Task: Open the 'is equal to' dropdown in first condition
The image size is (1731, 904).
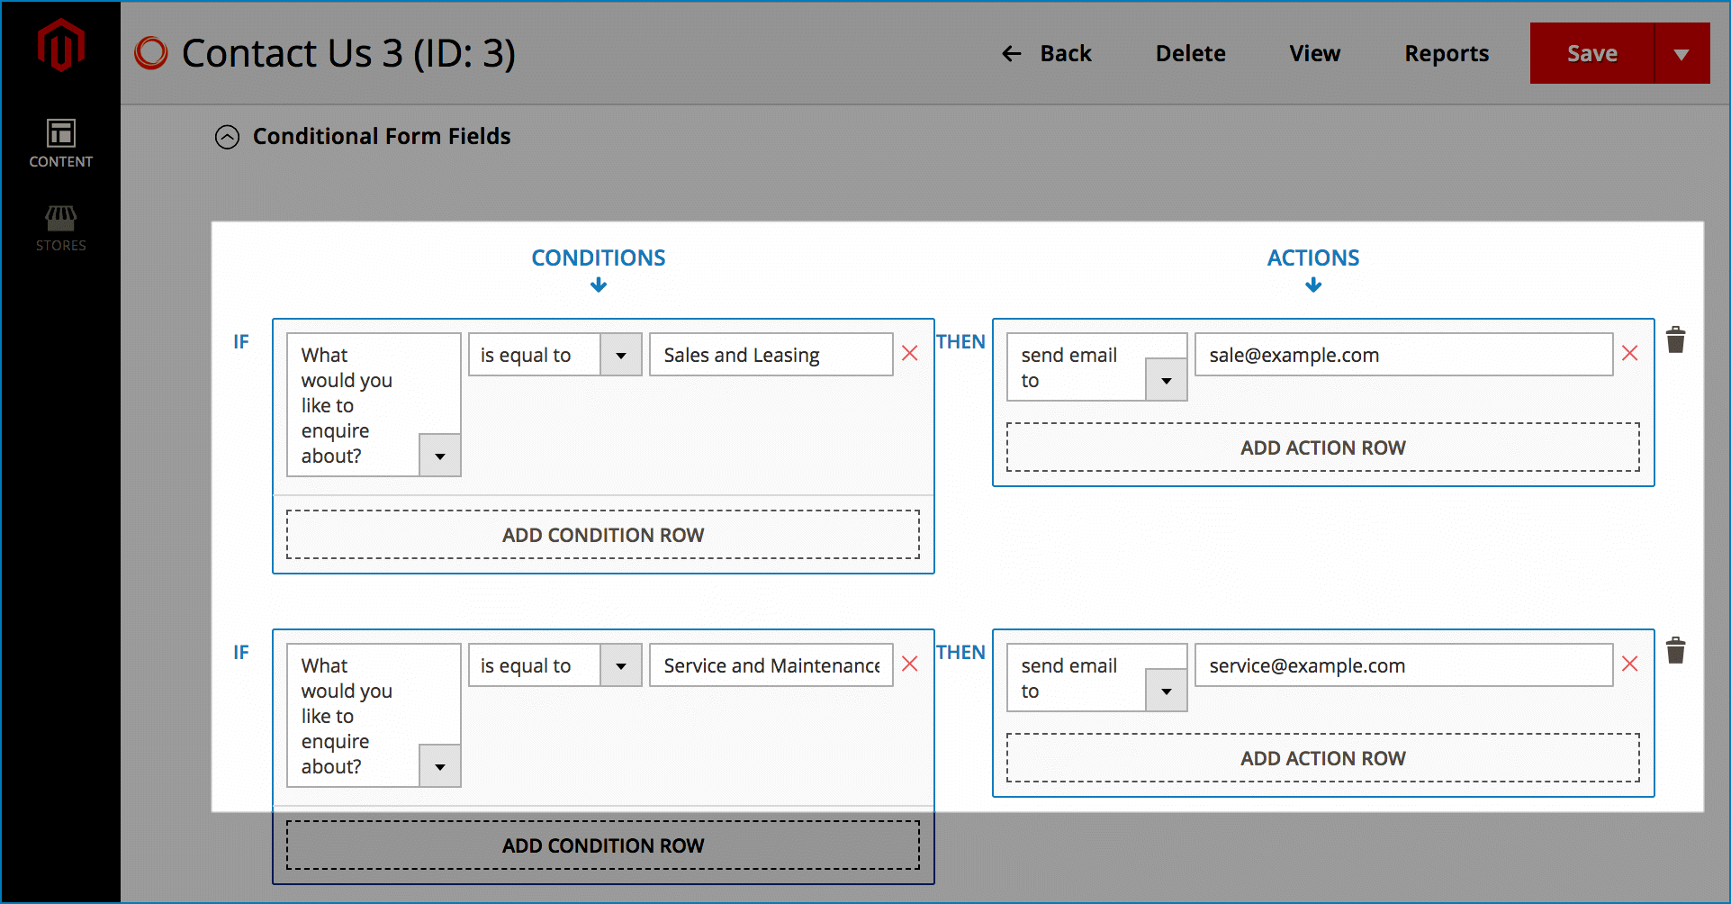Action: (620, 354)
